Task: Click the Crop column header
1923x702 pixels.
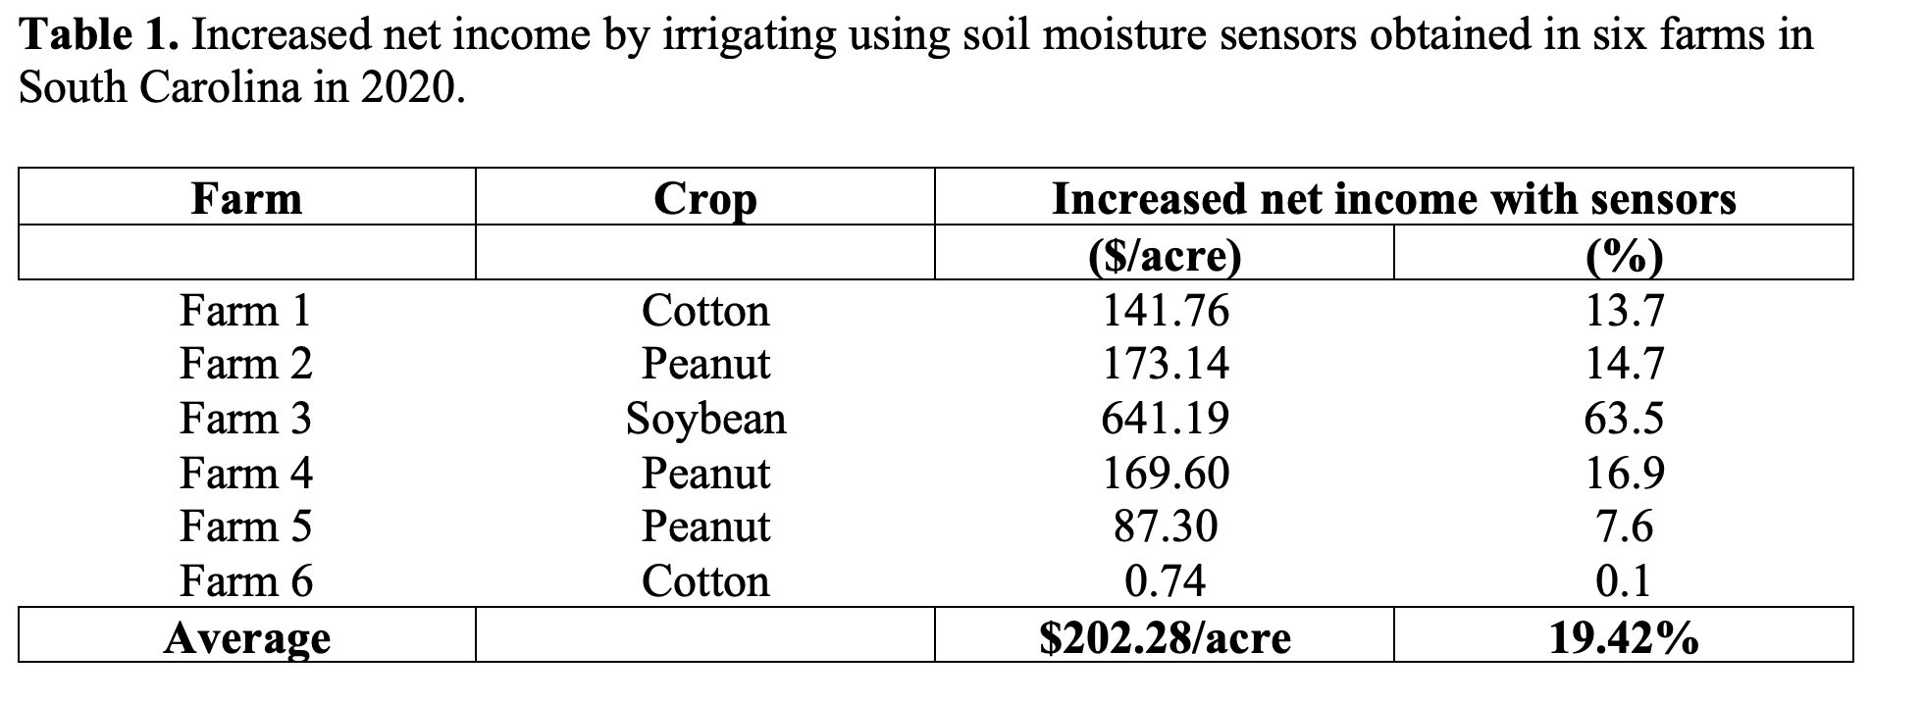Action: pos(704,199)
